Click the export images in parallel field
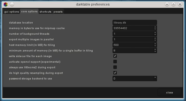This screenshot has width=186, height=101. pos(133,39)
